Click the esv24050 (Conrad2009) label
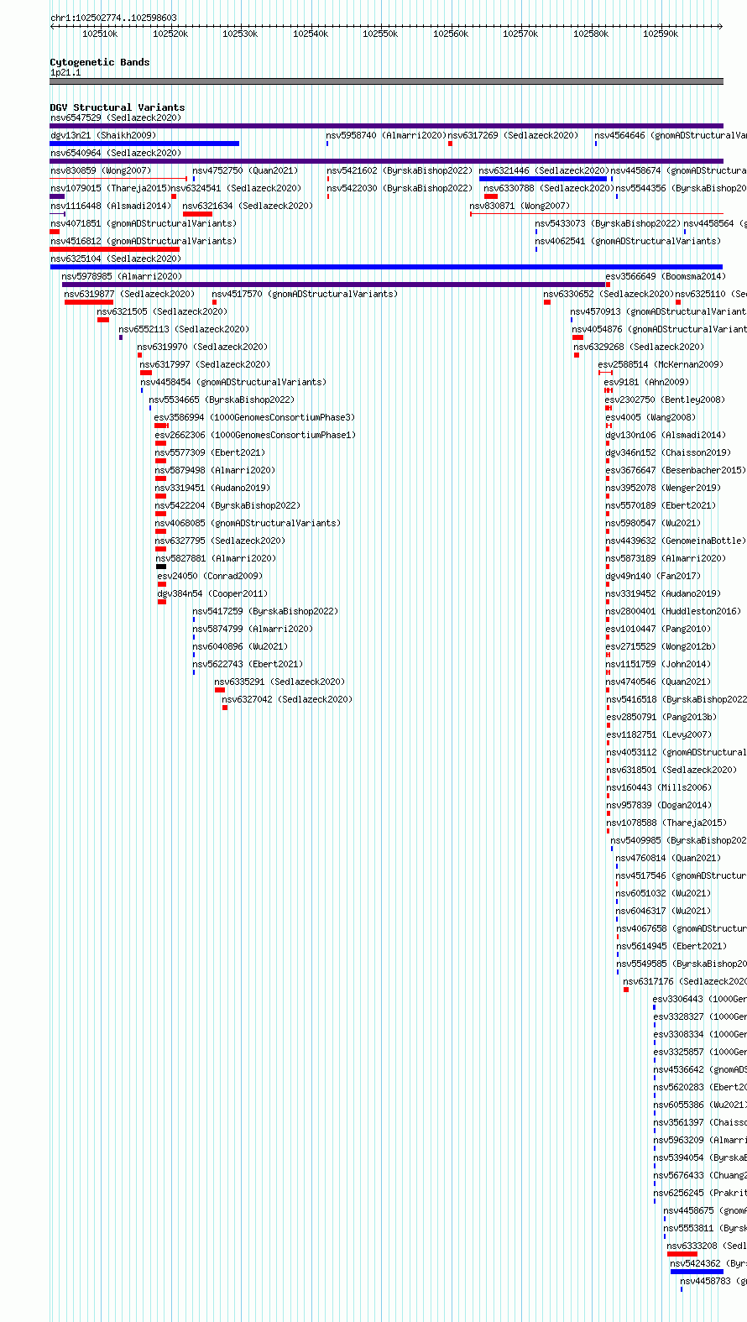The width and height of the screenshot is (747, 1322). click(210, 576)
